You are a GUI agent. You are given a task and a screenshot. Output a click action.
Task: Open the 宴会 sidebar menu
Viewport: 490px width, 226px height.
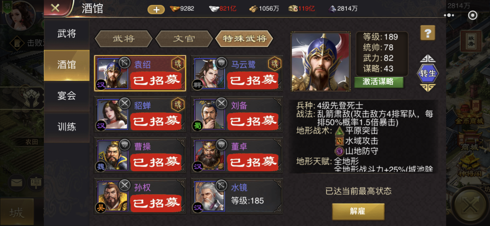click(67, 96)
